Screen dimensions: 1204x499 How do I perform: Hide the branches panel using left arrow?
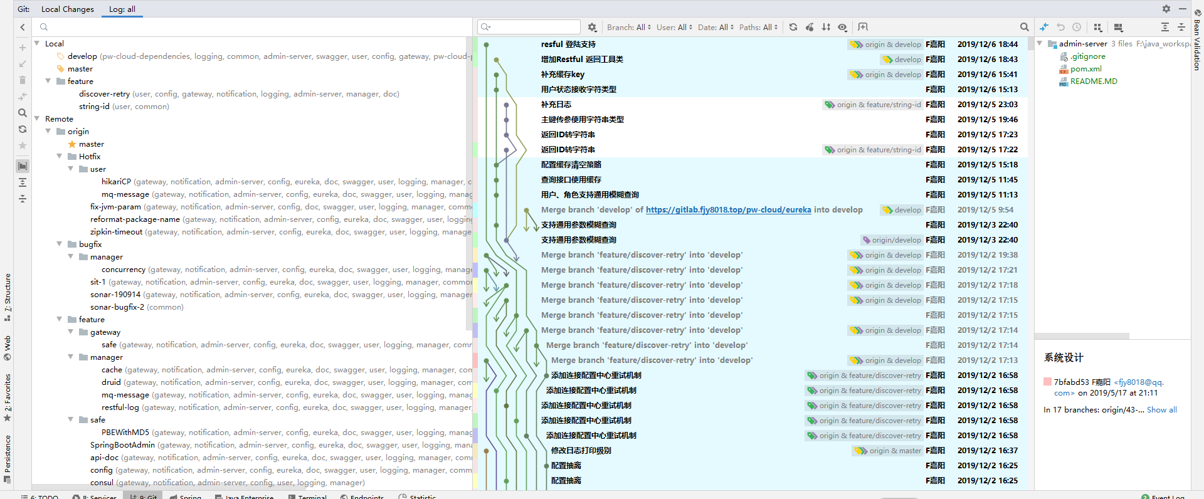click(x=23, y=27)
